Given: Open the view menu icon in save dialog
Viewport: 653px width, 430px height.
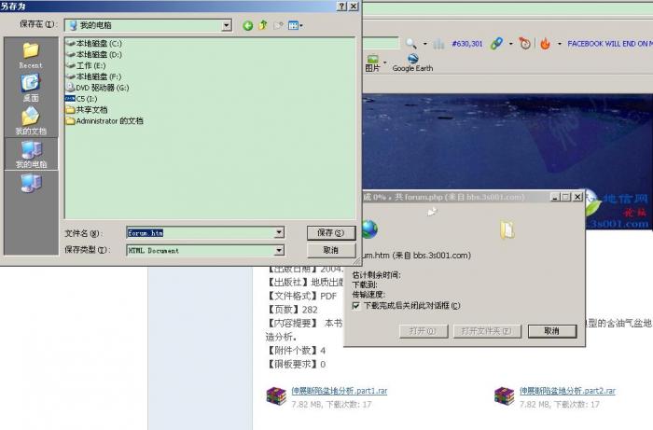Looking at the screenshot, I should (x=294, y=25).
